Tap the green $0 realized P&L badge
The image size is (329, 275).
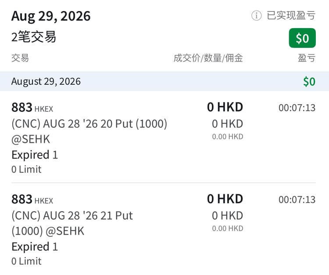(x=302, y=38)
